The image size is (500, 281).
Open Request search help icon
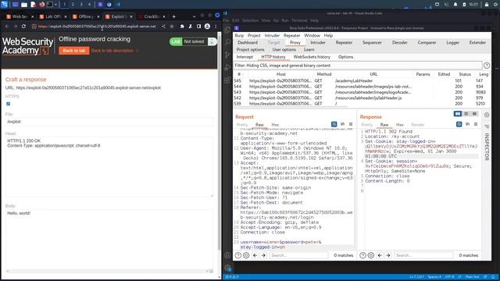pos(237,255)
